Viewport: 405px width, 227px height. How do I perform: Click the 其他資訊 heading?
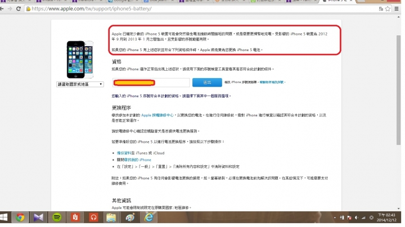[121, 201]
